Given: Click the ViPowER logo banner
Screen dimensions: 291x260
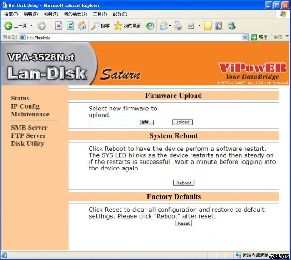Looking at the screenshot, I should 252,71.
